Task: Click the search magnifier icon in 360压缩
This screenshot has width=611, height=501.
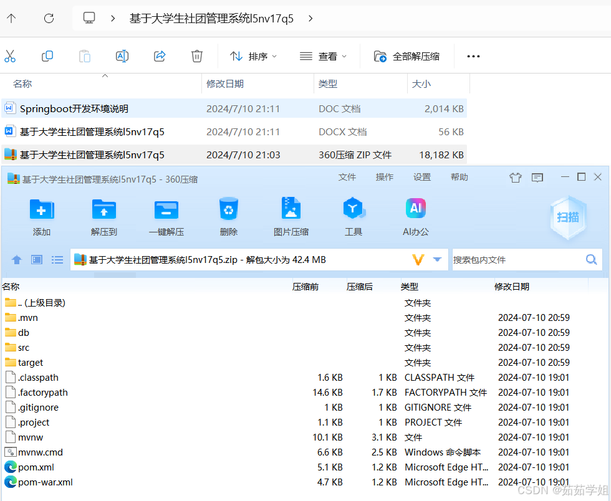Action: 592,259
